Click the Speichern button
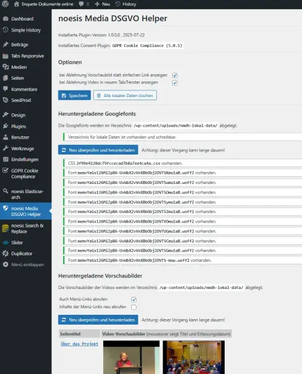This screenshot has height=374, width=302. pos(74,95)
